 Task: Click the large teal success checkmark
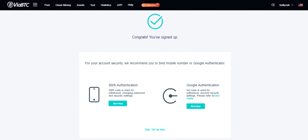tap(155, 22)
